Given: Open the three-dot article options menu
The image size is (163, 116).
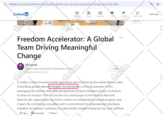Looking at the screenshot, I should pyautogui.click(x=121, y=37).
